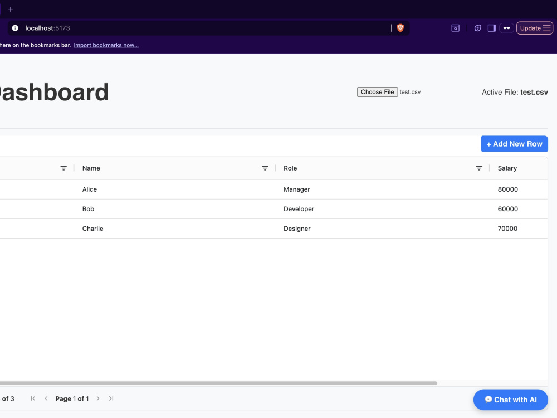This screenshot has height=418, width=557.
Task: Click the page search icon in toolbar
Action: tap(455, 28)
